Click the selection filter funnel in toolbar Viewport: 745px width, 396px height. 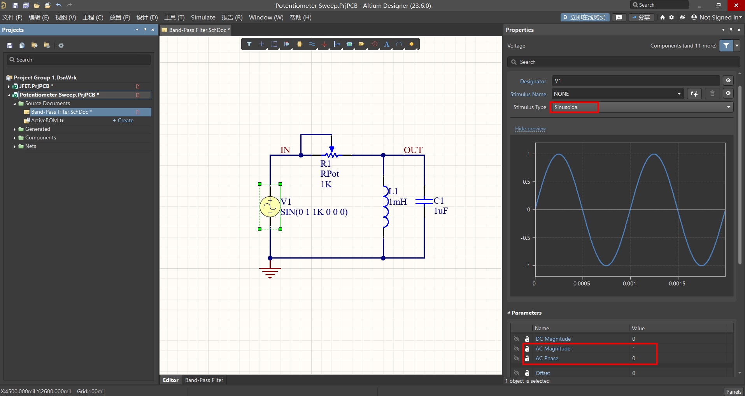click(x=249, y=44)
